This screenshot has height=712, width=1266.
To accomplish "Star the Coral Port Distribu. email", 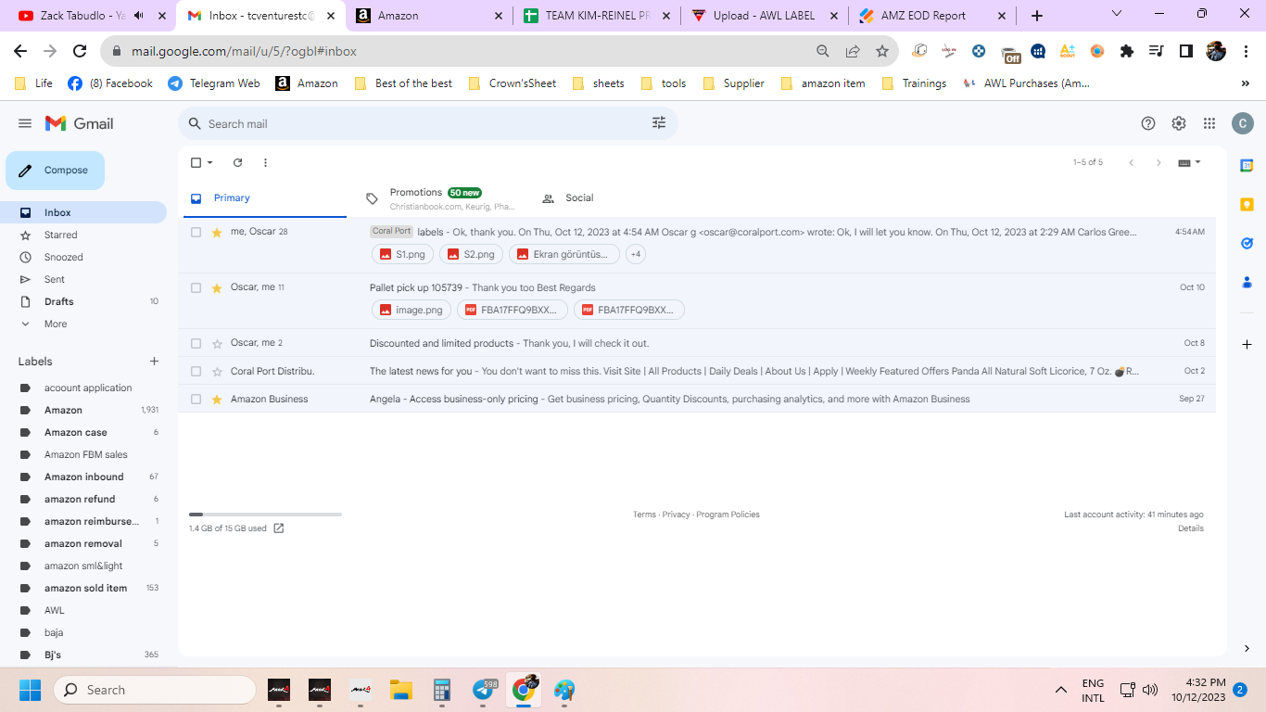I will tap(217, 371).
